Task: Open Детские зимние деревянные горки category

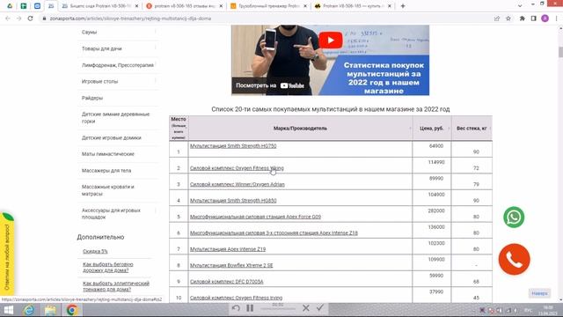Action: (x=115, y=117)
